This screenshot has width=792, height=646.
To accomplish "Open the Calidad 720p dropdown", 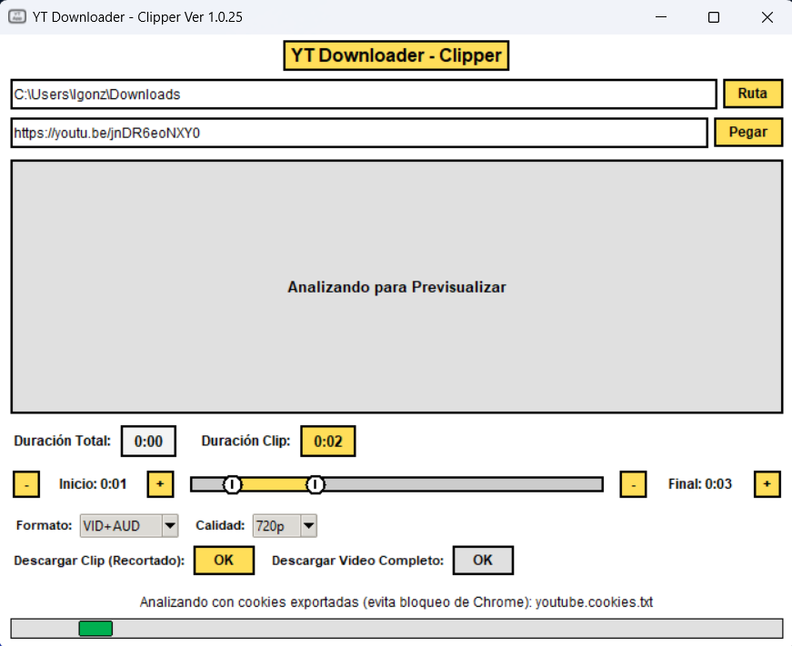I will [285, 526].
